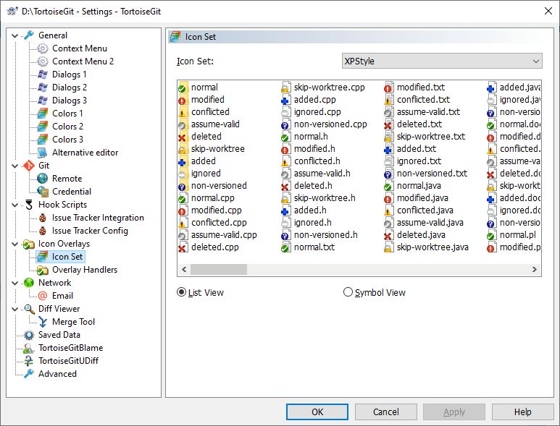Click the warning icon beside 'conflicted'
Viewport: 560px width, 426px height.
click(x=183, y=112)
